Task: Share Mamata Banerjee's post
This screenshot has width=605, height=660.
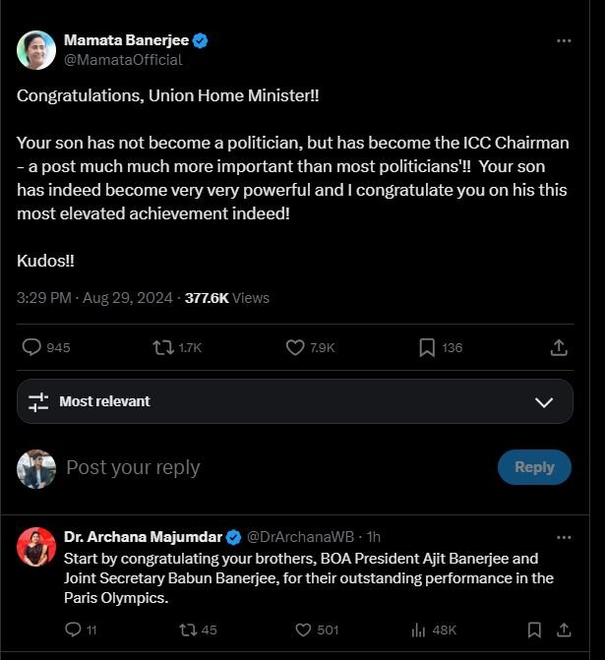Action: (x=558, y=347)
